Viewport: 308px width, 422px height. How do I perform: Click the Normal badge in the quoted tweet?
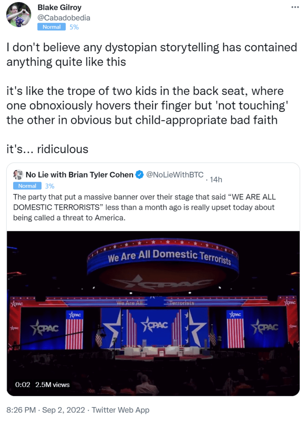tap(27, 186)
